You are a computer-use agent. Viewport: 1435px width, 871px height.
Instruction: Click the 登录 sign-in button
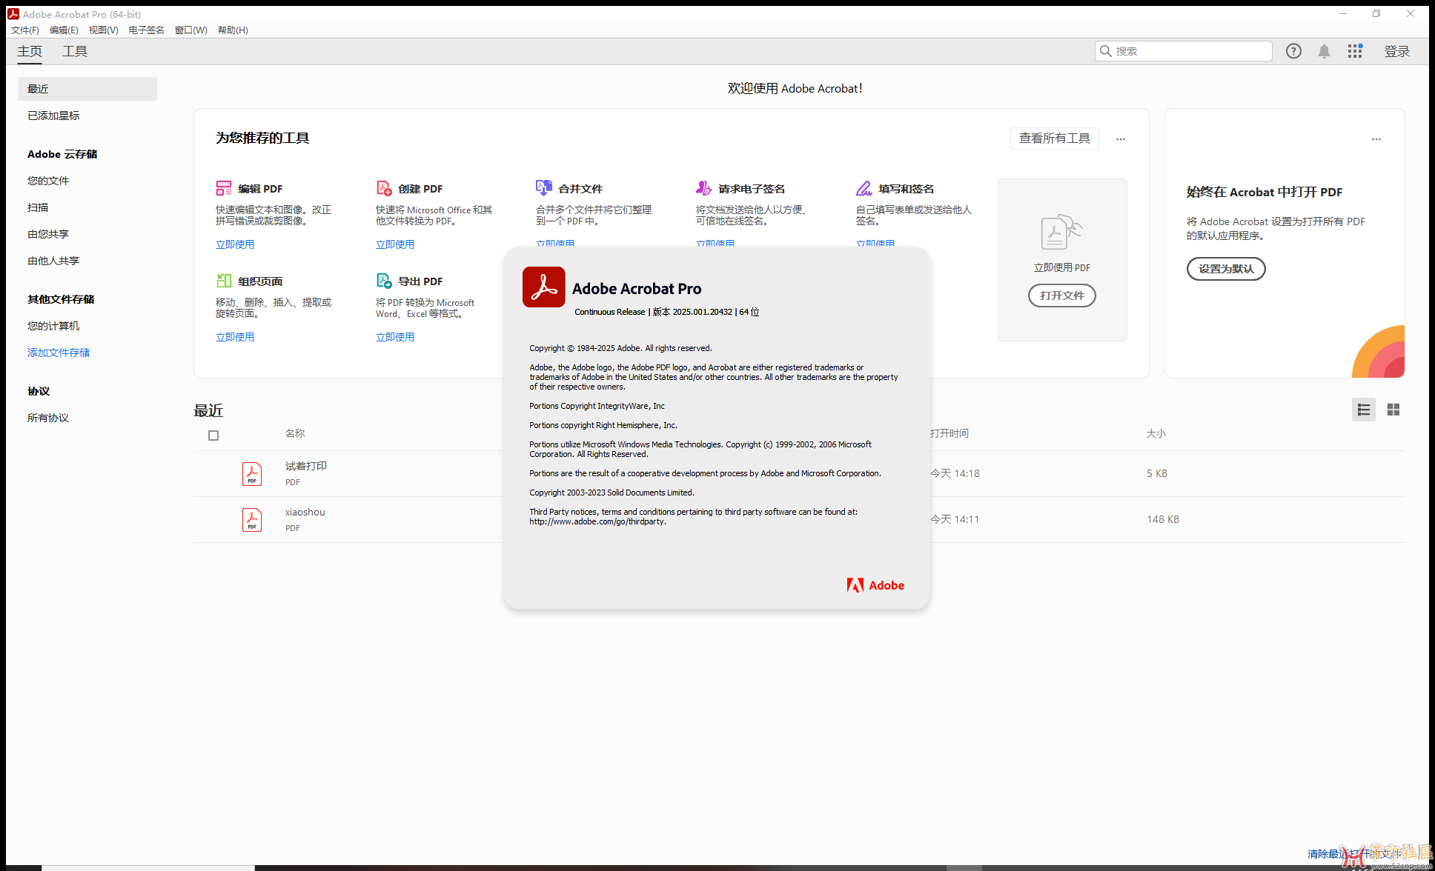[1397, 51]
